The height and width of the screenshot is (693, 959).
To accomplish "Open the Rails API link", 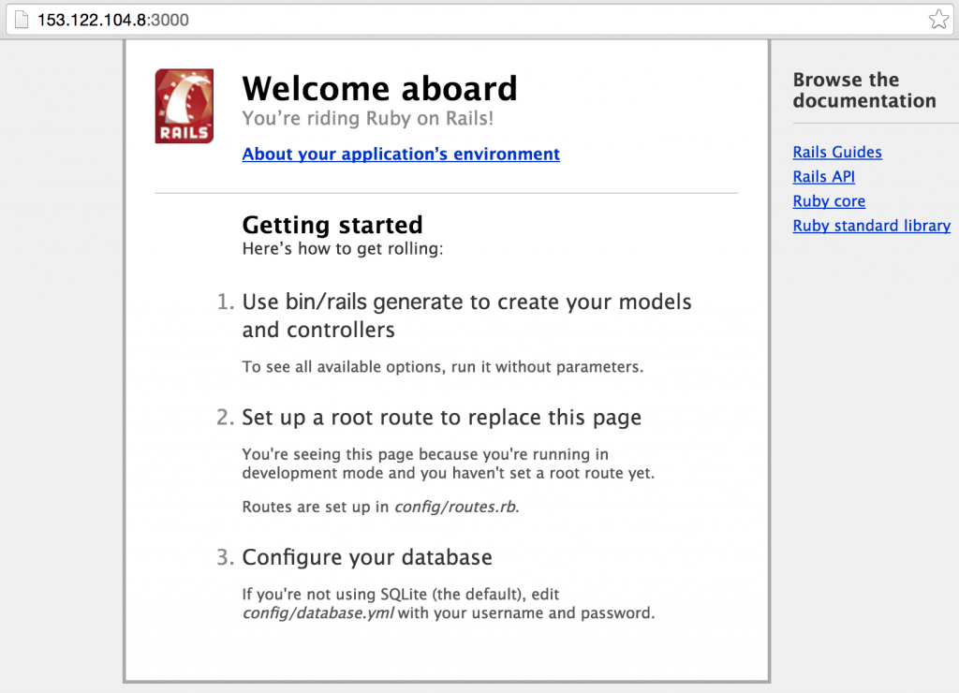I will (x=823, y=176).
